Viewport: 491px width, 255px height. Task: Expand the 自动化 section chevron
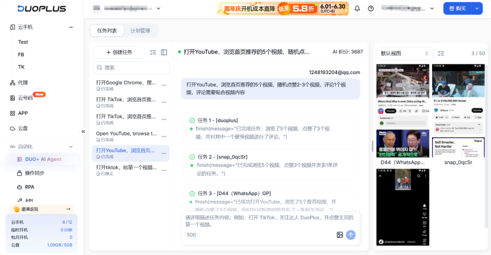pyautogui.click(x=71, y=147)
